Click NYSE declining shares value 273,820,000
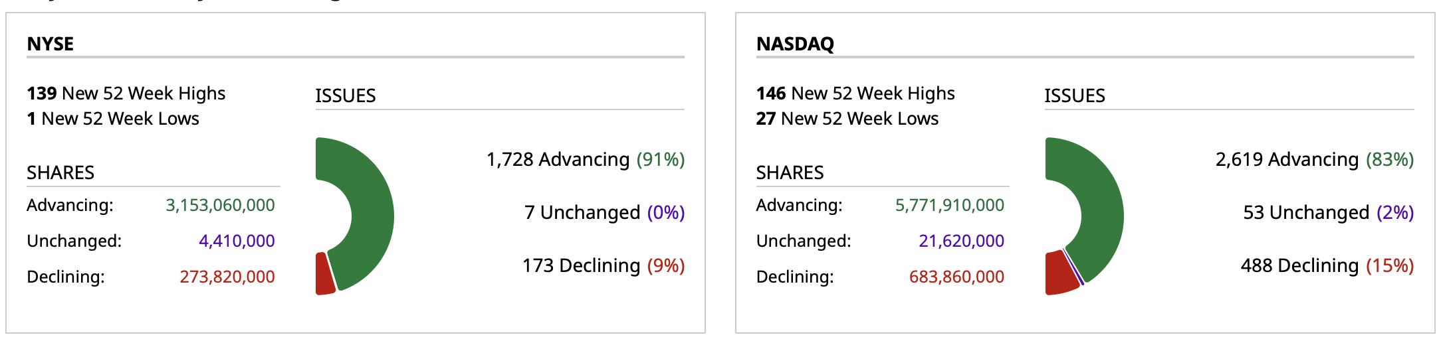 coord(227,277)
